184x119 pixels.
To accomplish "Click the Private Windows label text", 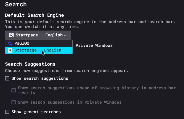I will (x=94, y=45).
